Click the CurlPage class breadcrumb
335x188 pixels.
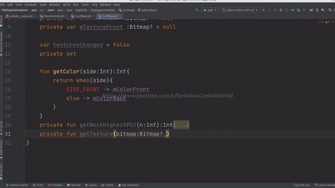(x=127, y=10)
